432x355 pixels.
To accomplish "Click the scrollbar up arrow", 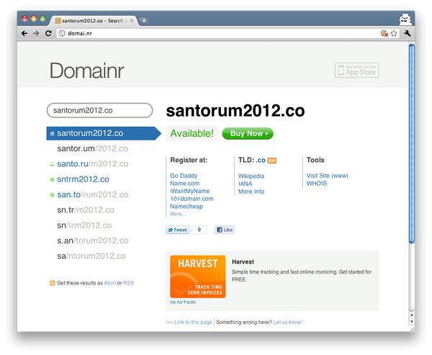I will 412,315.
